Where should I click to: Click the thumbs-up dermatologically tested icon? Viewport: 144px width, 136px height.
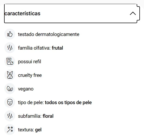(x=10, y=34)
